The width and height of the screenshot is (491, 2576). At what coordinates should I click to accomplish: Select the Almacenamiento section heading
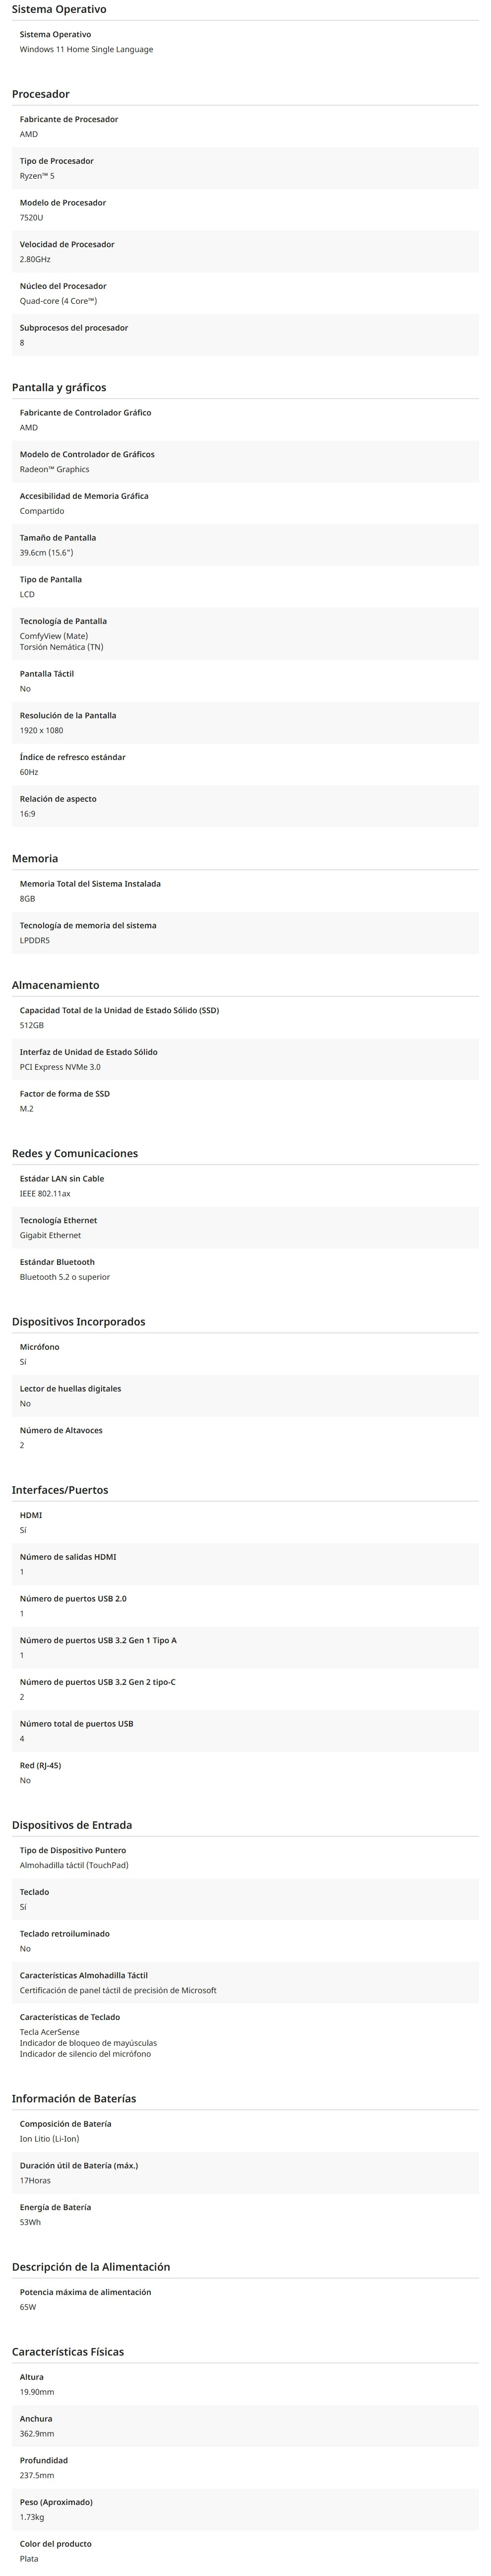click(x=56, y=985)
